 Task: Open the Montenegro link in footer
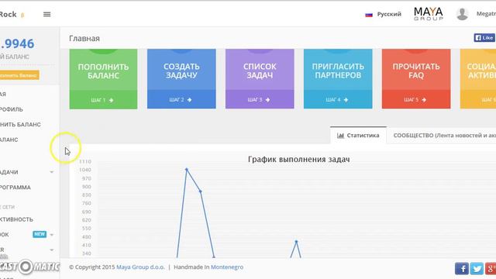click(227, 267)
